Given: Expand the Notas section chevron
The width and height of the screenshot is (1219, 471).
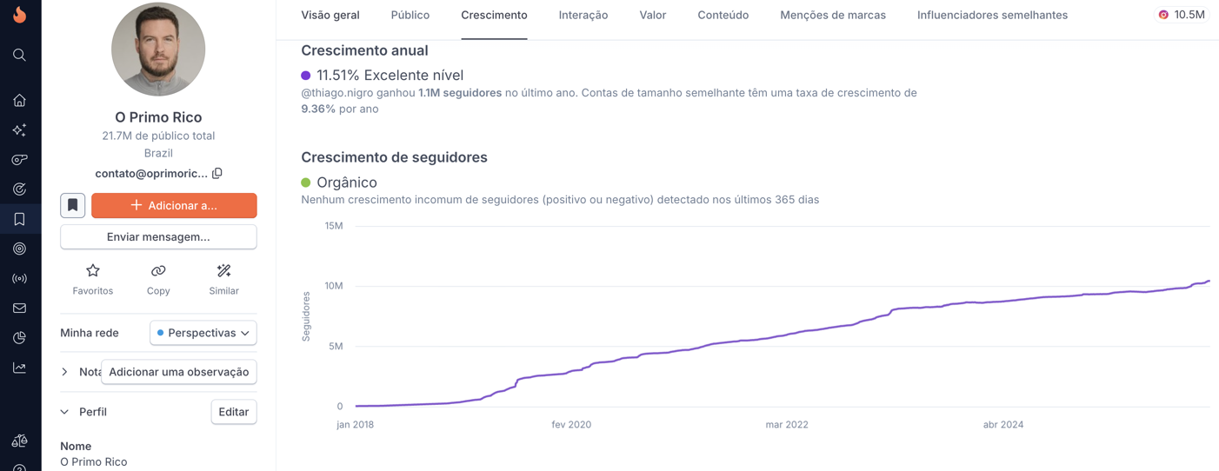Looking at the screenshot, I should pos(65,372).
